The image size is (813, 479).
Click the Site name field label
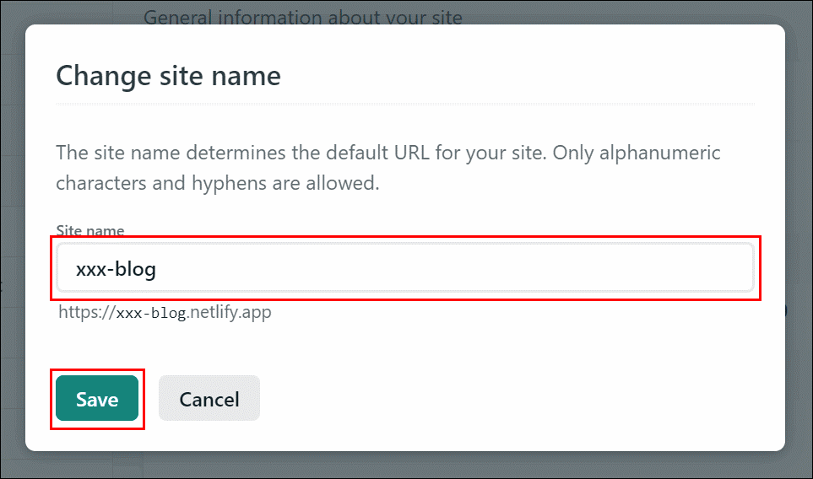point(90,230)
